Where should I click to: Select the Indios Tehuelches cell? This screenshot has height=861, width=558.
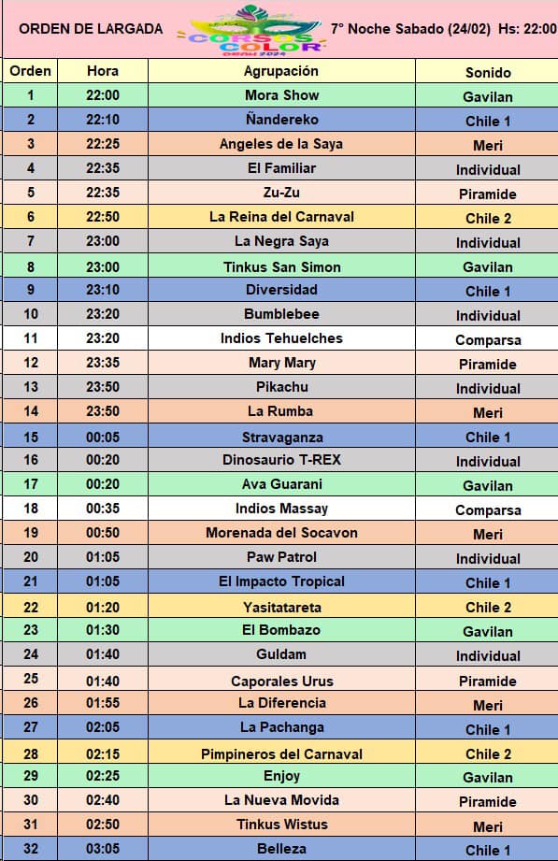point(281,337)
